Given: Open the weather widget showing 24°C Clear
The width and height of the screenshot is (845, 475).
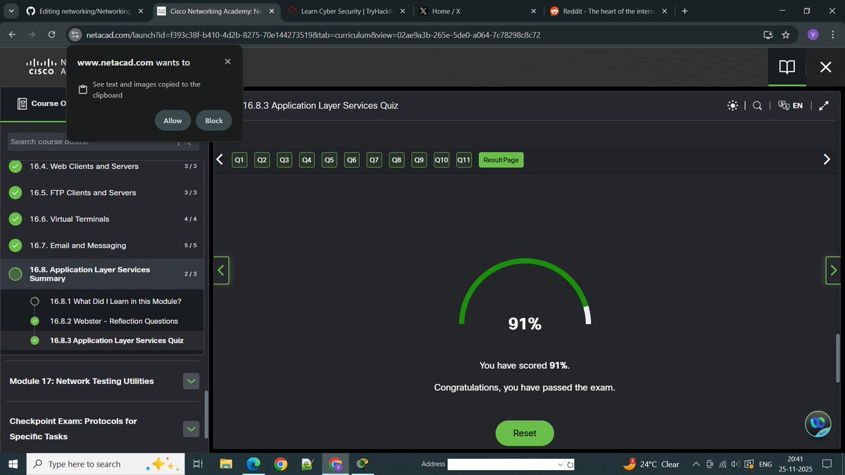Looking at the screenshot, I should point(651,464).
